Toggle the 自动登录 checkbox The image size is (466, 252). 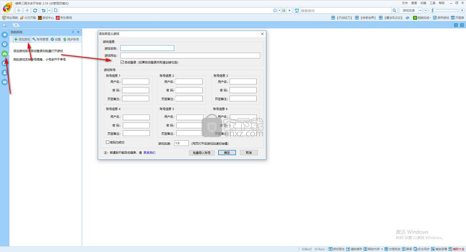pos(122,62)
